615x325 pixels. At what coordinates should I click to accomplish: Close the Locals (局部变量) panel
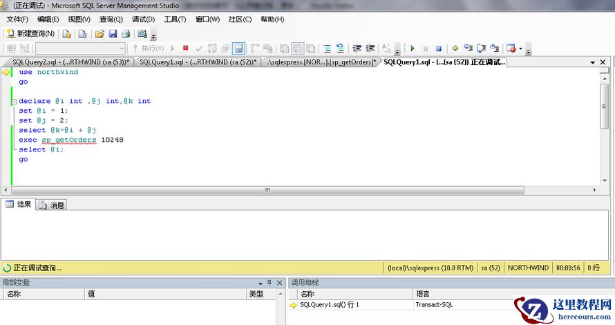tap(280, 283)
